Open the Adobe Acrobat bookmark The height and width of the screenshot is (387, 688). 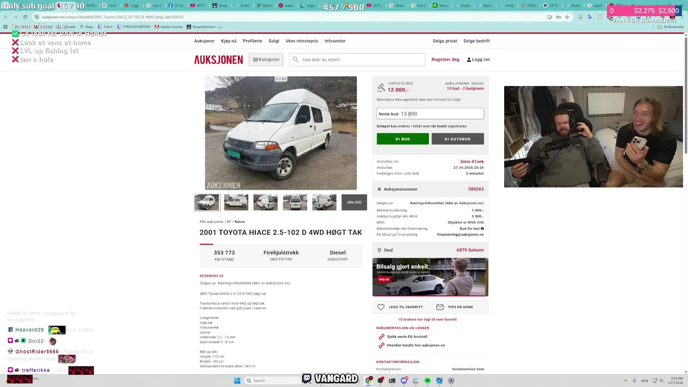pyautogui.click(x=168, y=26)
